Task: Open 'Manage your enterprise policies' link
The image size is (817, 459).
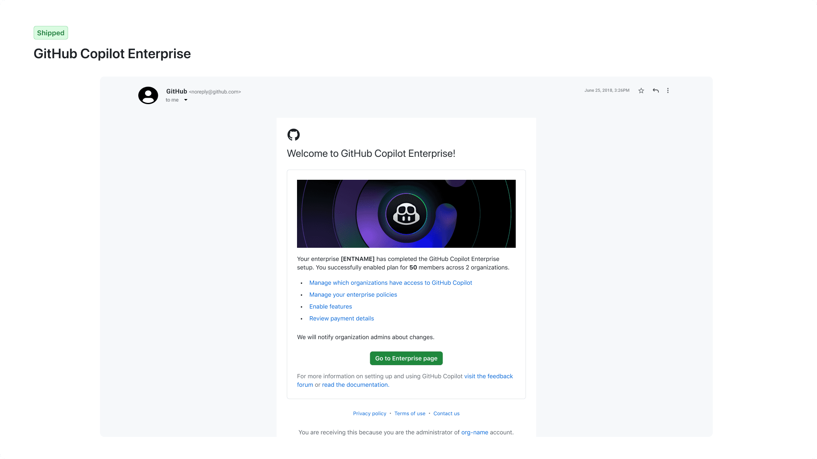Action: [x=353, y=295]
